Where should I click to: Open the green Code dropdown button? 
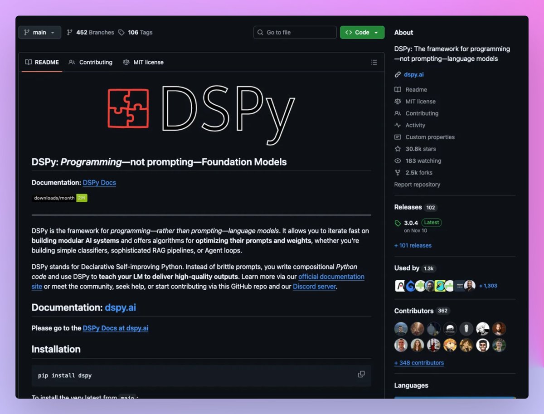362,32
